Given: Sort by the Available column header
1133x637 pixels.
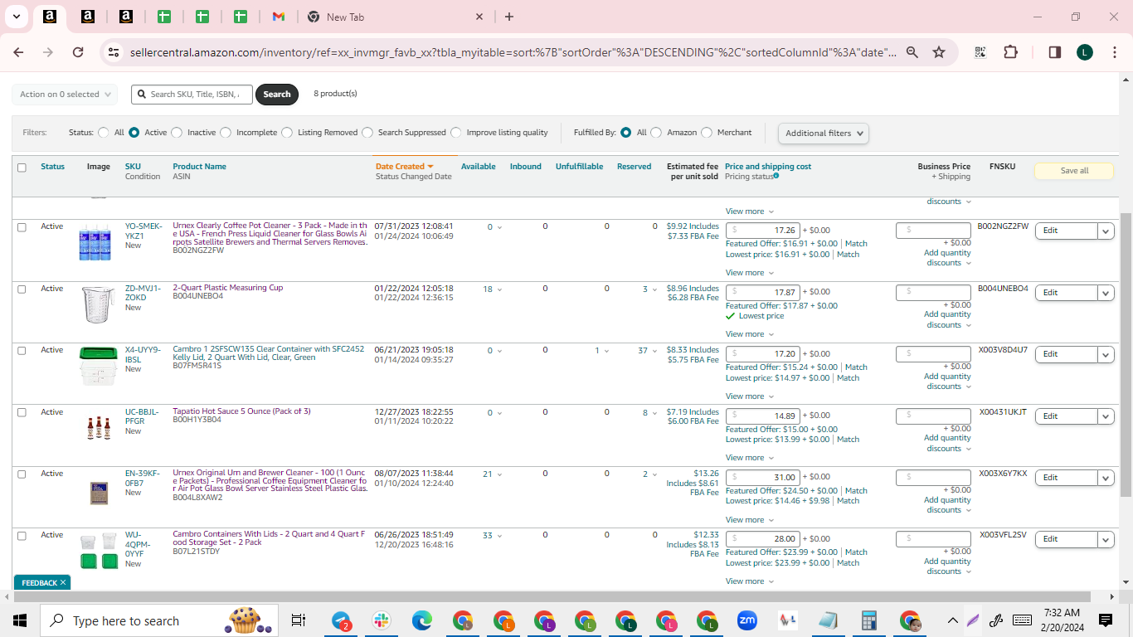Looking at the screenshot, I should pos(479,167).
